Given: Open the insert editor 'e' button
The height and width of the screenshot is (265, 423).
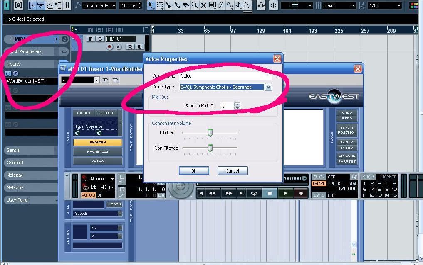Looking at the screenshot, I should point(16,73).
